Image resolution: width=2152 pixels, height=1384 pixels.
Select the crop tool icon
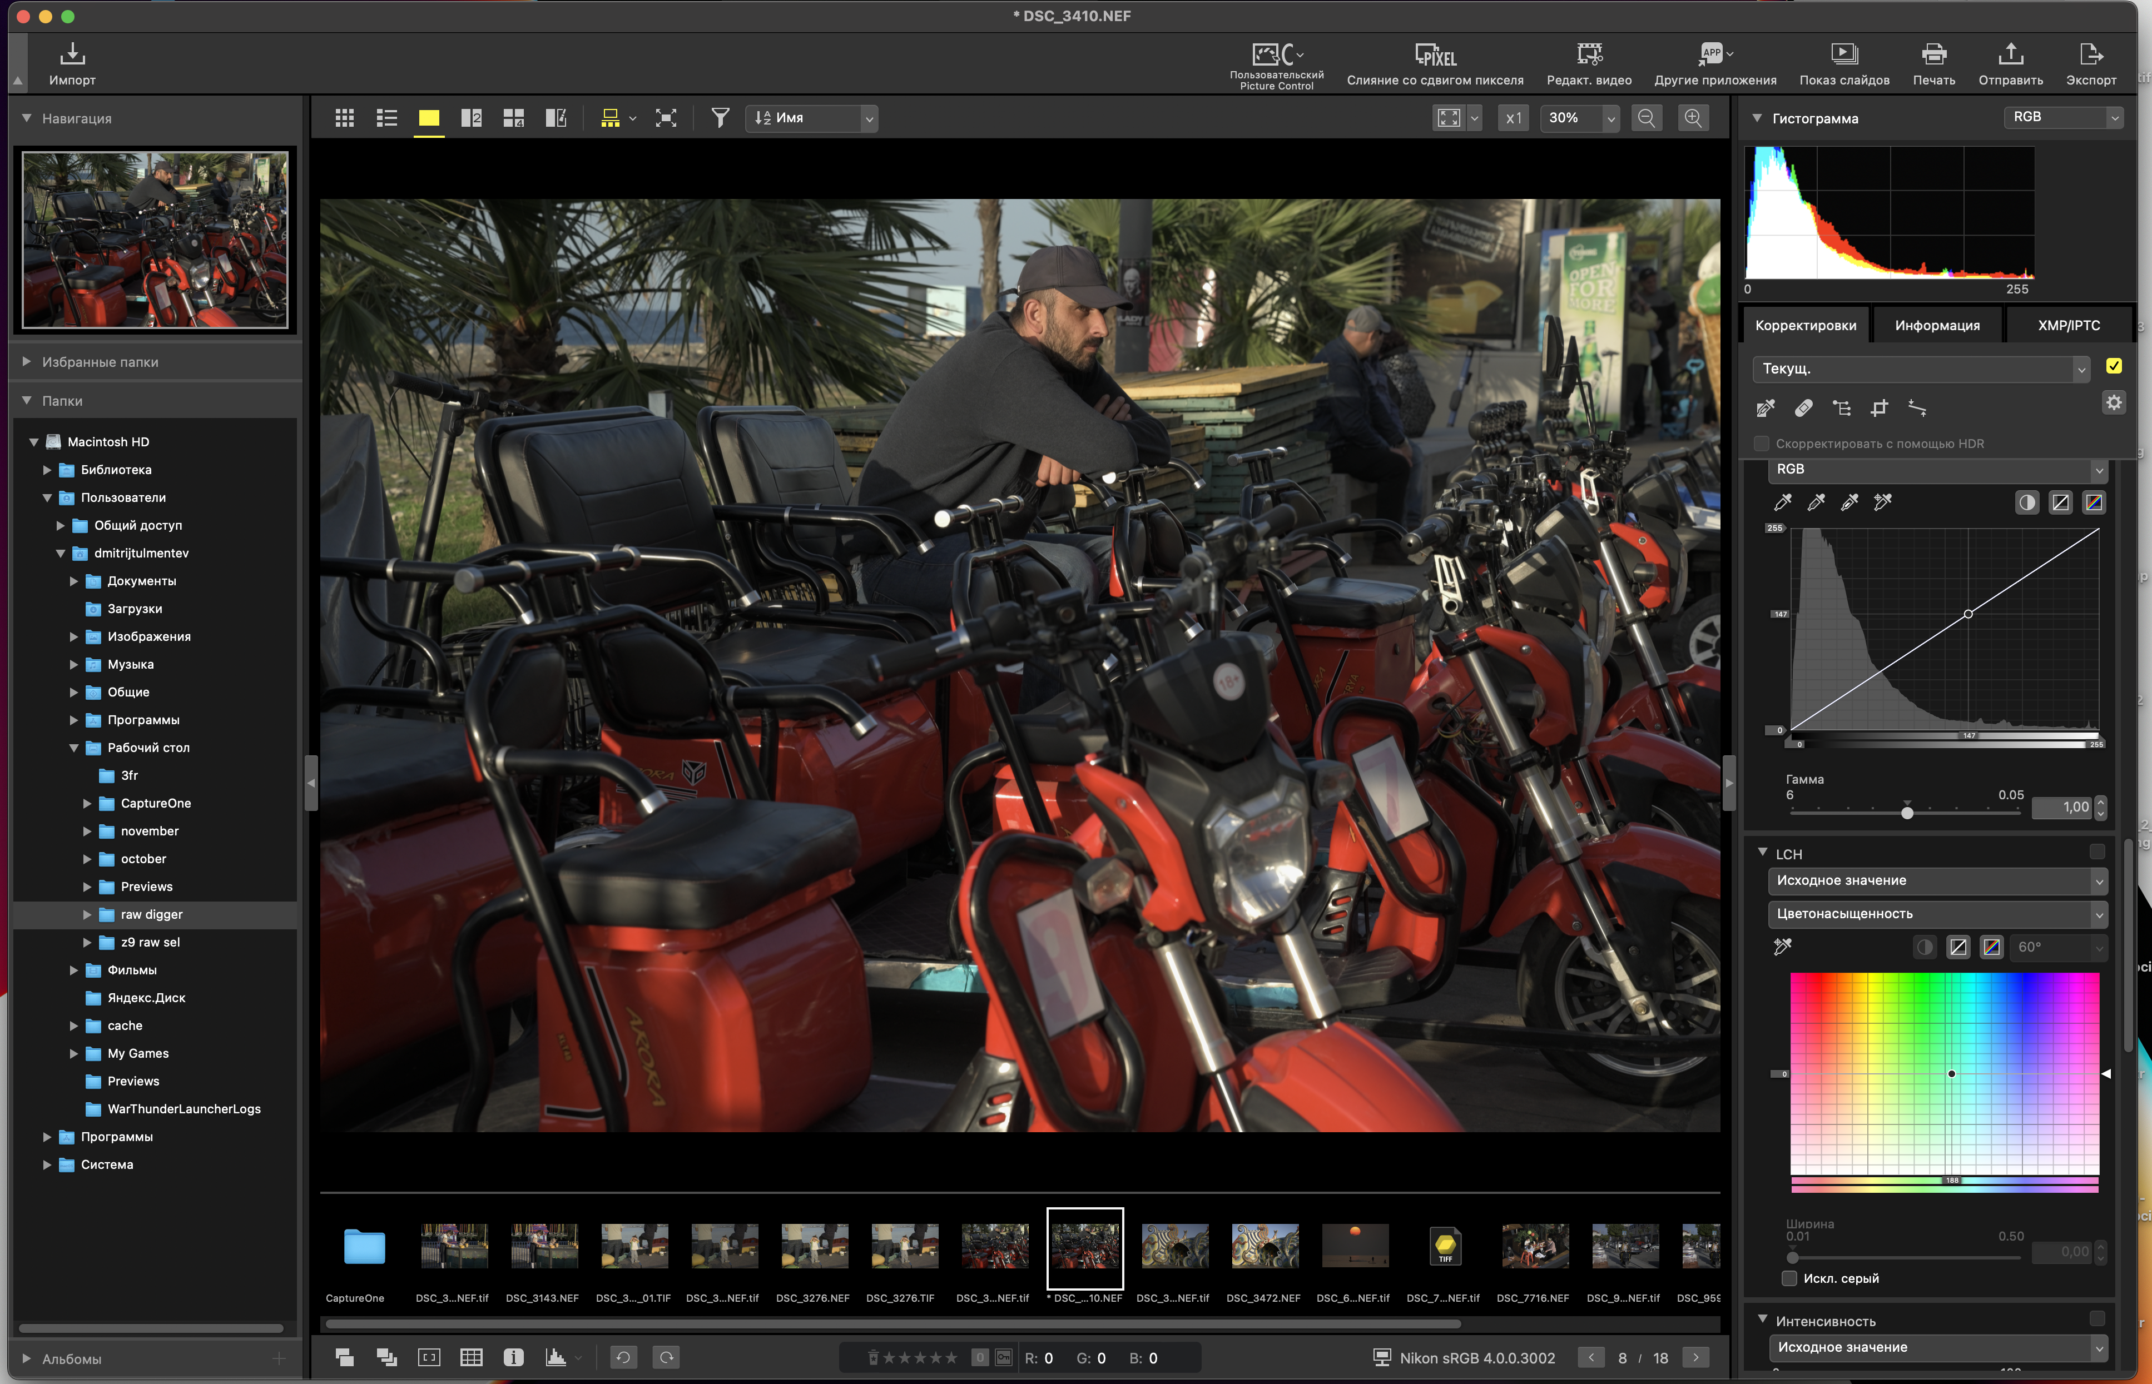pyautogui.click(x=1879, y=408)
